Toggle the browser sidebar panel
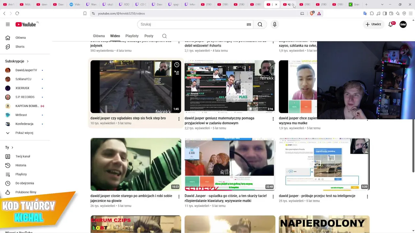The image size is (415, 233). click(x=385, y=13)
